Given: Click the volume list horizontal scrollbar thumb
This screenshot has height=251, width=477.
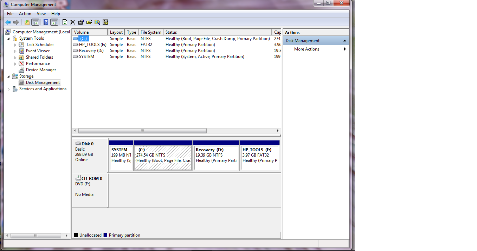Looking at the screenshot, I should click(x=142, y=131).
